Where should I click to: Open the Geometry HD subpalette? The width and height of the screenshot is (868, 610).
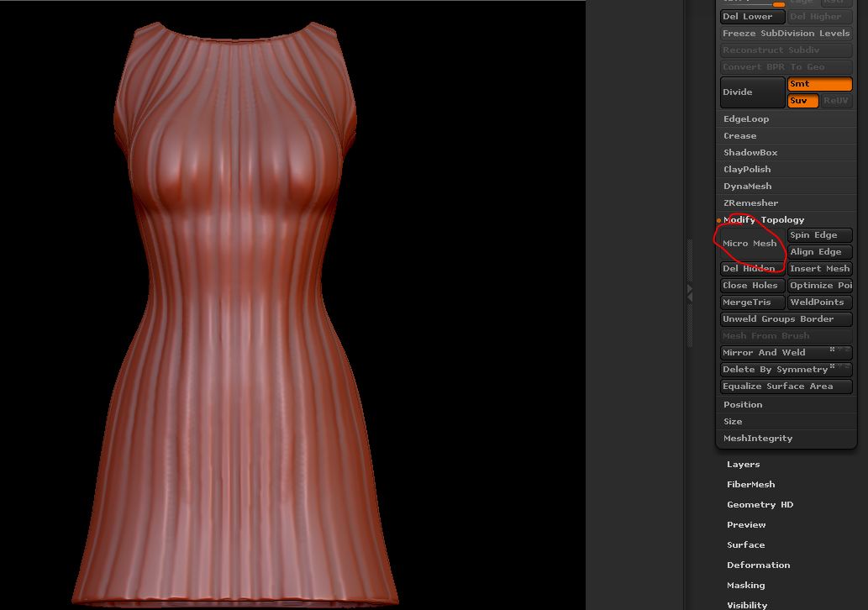click(760, 504)
